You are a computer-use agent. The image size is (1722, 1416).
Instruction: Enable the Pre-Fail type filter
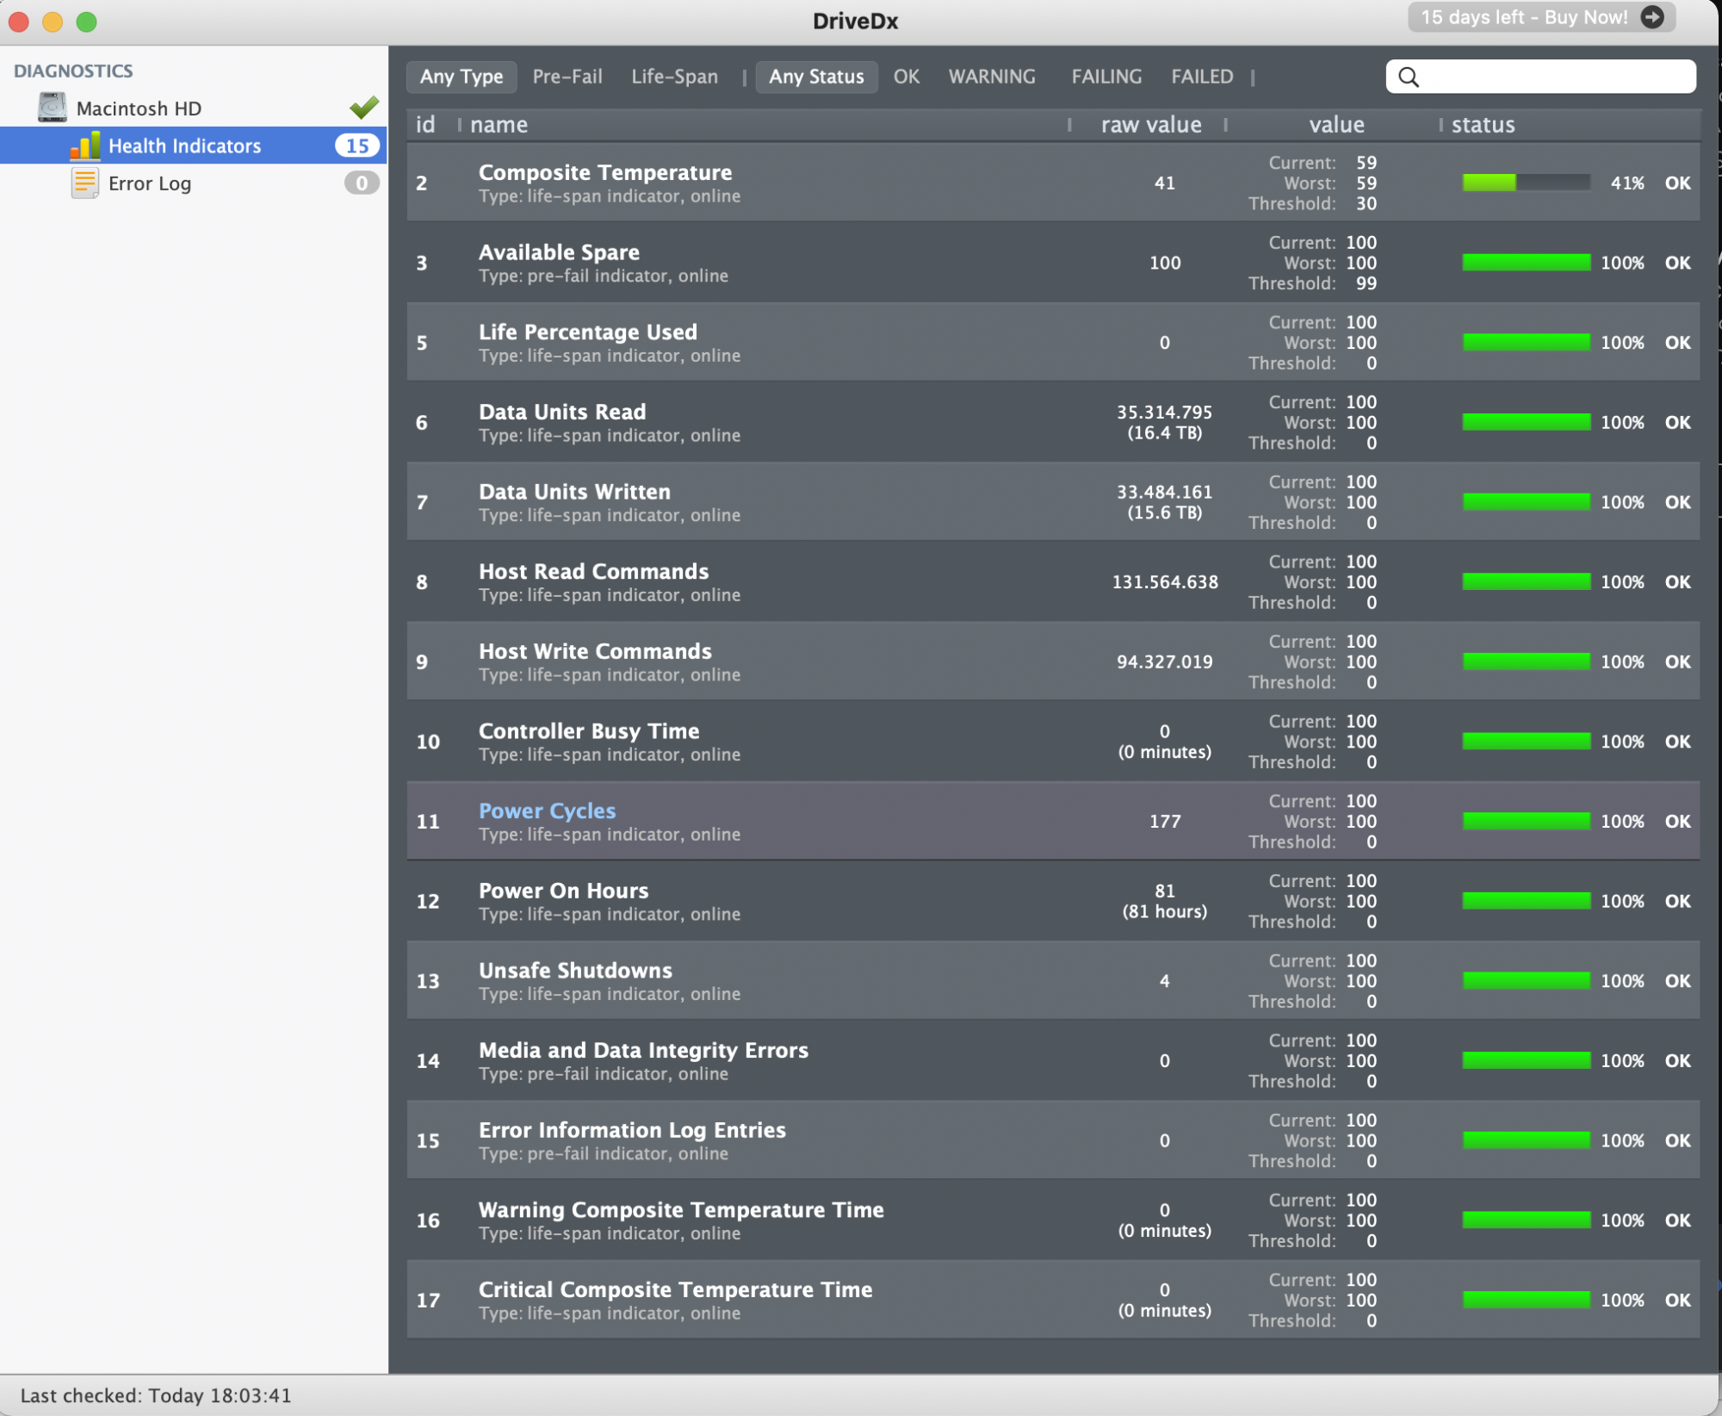click(567, 77)
